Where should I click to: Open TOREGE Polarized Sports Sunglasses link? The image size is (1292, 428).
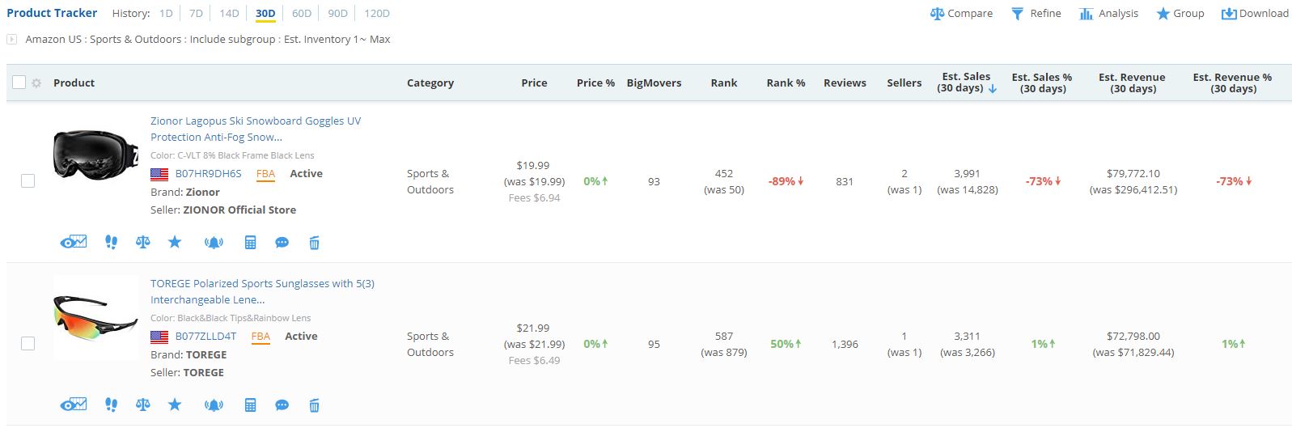click(262, 291)
